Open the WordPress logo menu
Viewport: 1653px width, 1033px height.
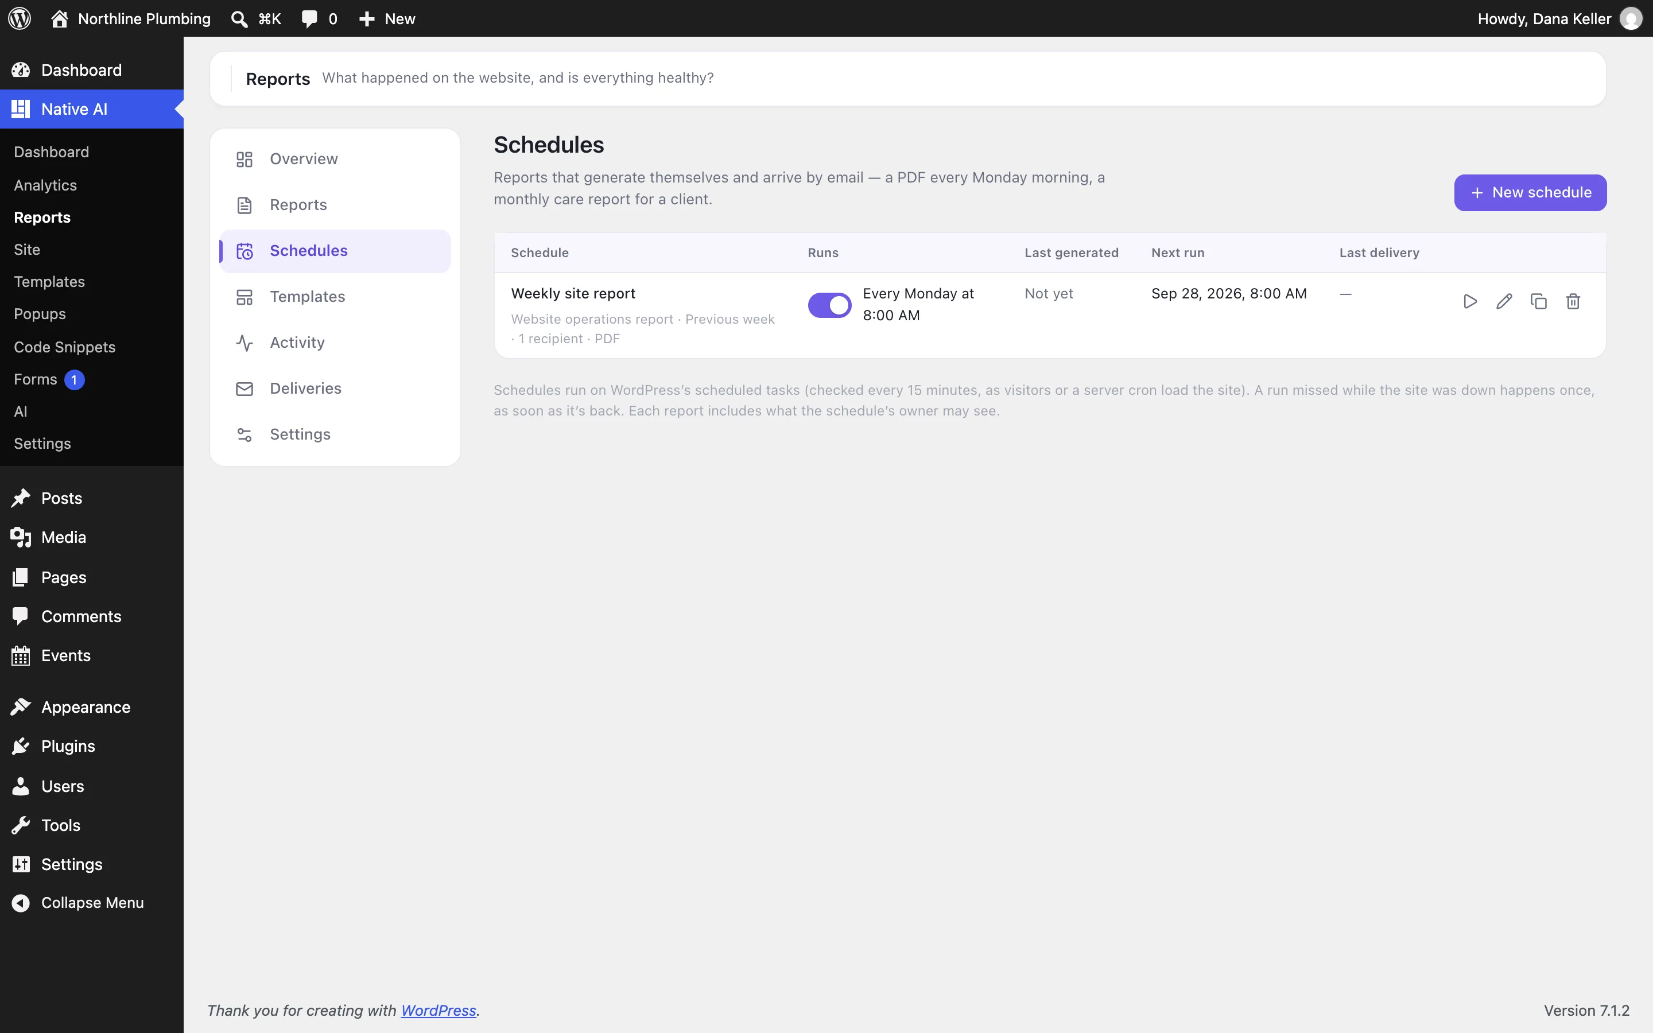point(20,18)
